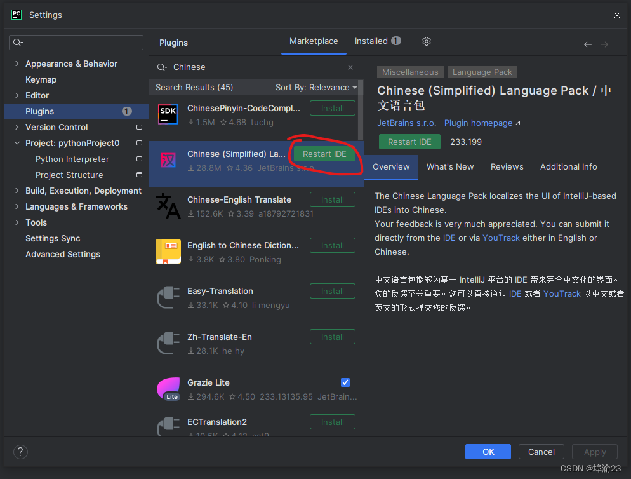Open the YouTrack link in English description

(501, 238)
